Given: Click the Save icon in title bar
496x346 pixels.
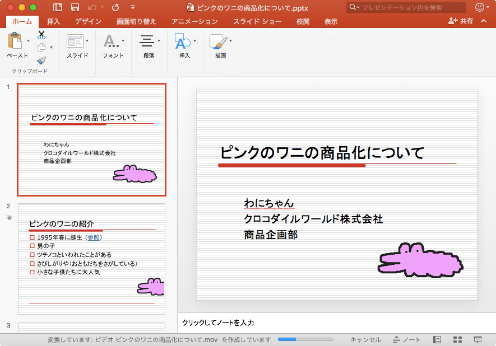Looking at the screenshot, I should pyautogui.click(x=75, y=7).
